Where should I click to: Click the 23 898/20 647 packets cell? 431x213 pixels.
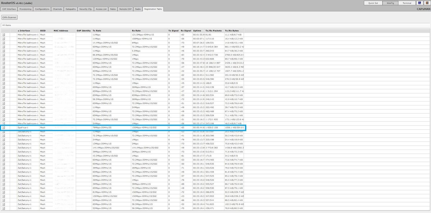tap(214, 67)
